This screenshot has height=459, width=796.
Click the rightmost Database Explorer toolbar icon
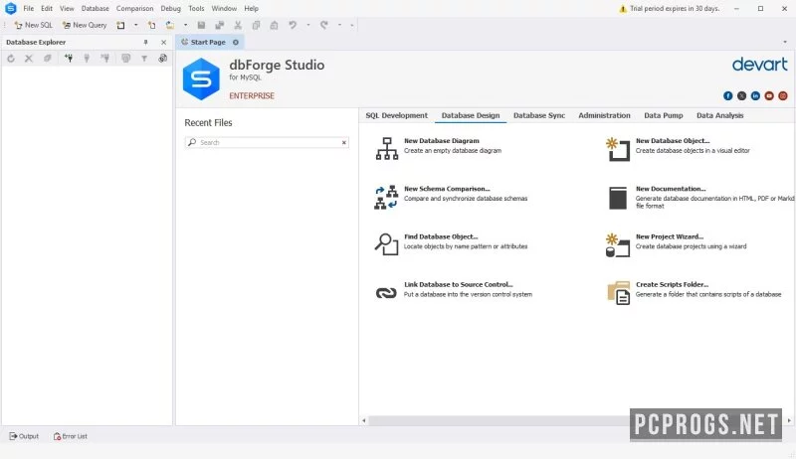pos(162,59)
